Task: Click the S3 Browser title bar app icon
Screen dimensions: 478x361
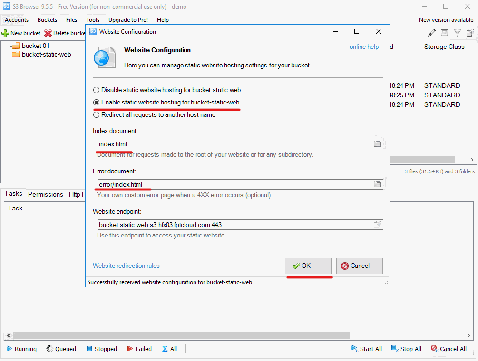Action: (x=6, y=6)
